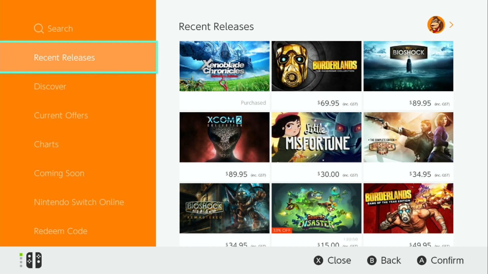488x274 pixels.
Task: Select the B Back button icon
Action: coord(372,260)
